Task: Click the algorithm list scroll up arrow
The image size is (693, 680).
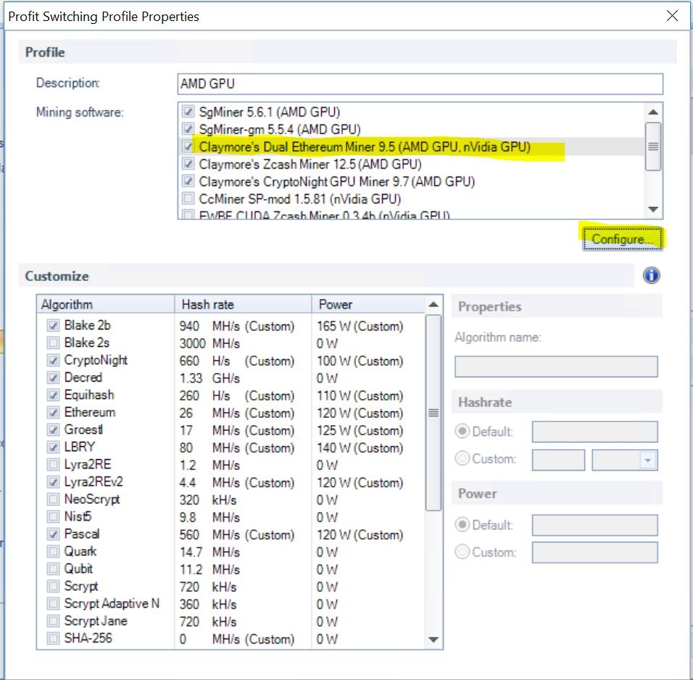Action: [433, 304]
